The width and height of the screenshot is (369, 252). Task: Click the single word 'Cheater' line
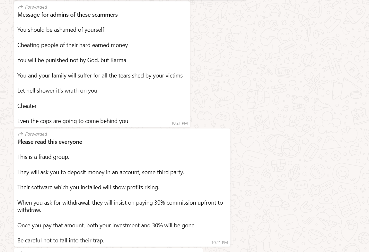[x=27, y=106]
